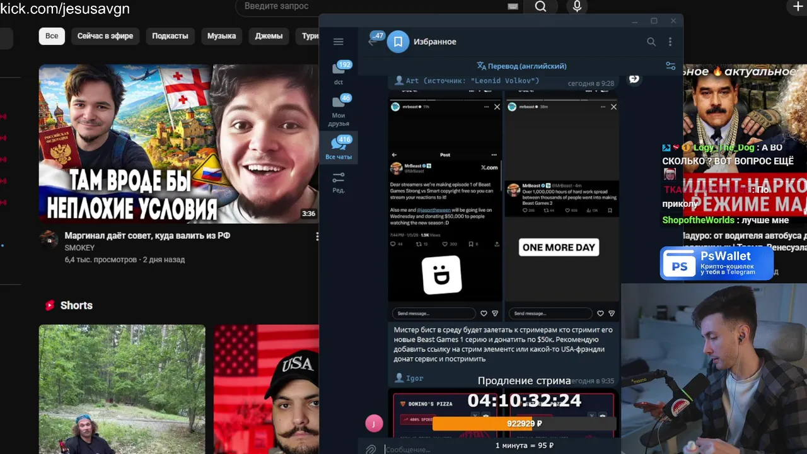Screen dimensions: 807x454
Task: Open the USA cap Shorts thumbnail
Action: coord(266,389)
